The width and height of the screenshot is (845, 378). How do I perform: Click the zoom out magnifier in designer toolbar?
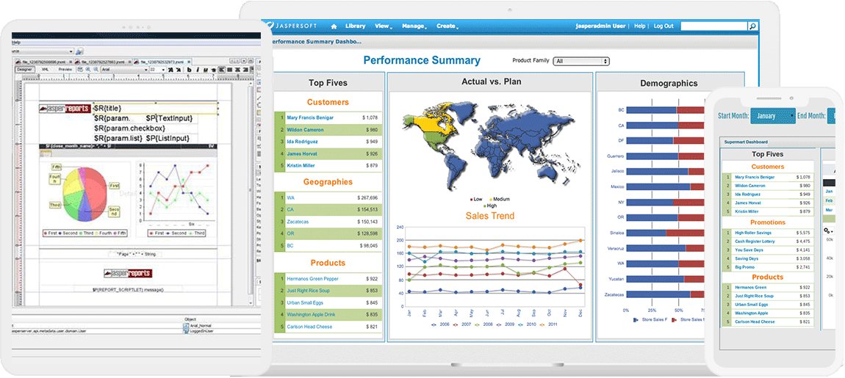[x=96, y=70]
